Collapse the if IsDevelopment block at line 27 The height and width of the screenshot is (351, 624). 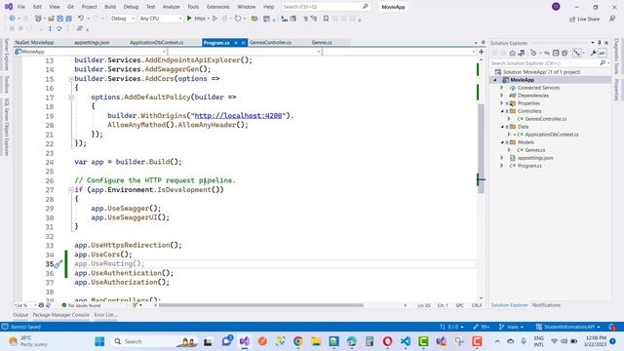click(x=71, y=190)
